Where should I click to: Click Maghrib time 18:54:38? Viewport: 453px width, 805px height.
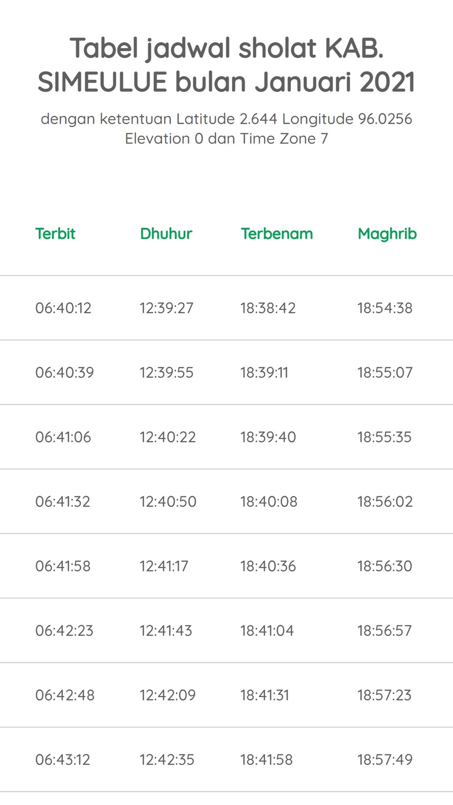point(385,308)
